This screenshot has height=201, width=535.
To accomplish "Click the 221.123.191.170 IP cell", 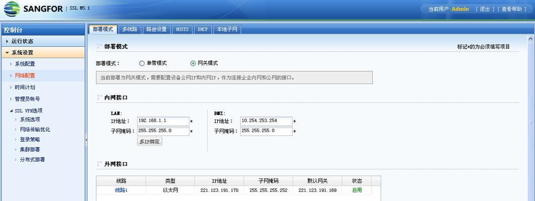I will [220, 190].
